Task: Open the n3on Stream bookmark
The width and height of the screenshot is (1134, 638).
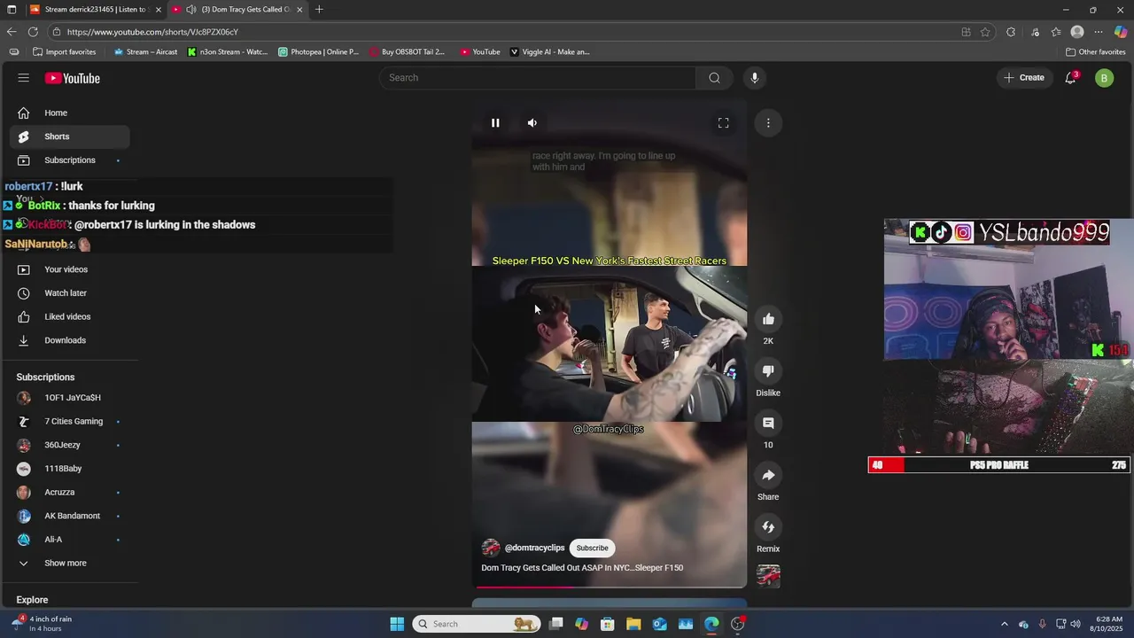Action: [228, 52]
